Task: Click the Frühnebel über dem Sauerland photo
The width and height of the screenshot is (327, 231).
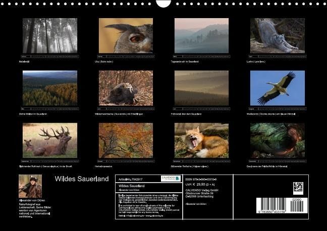Action: point(201,88)
